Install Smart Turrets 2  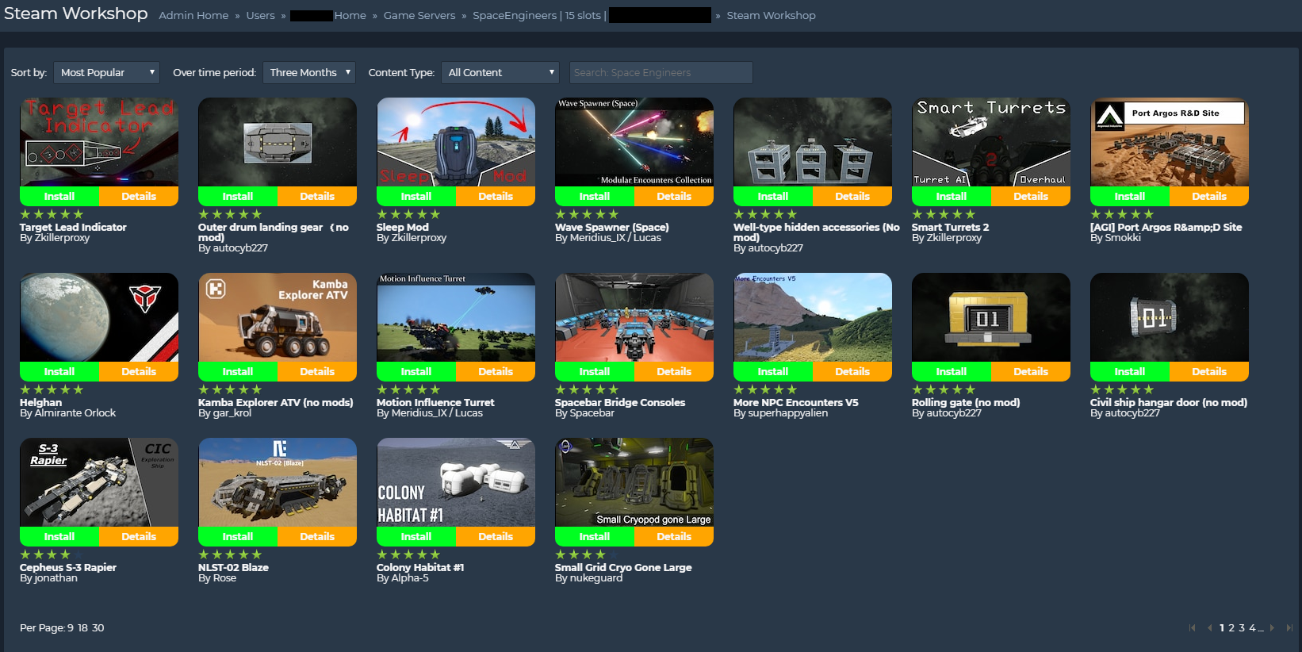click(952, 196)
